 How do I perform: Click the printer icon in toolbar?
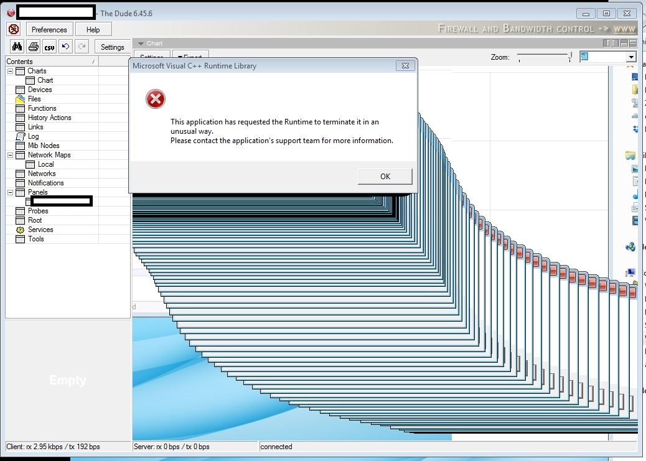34,47
